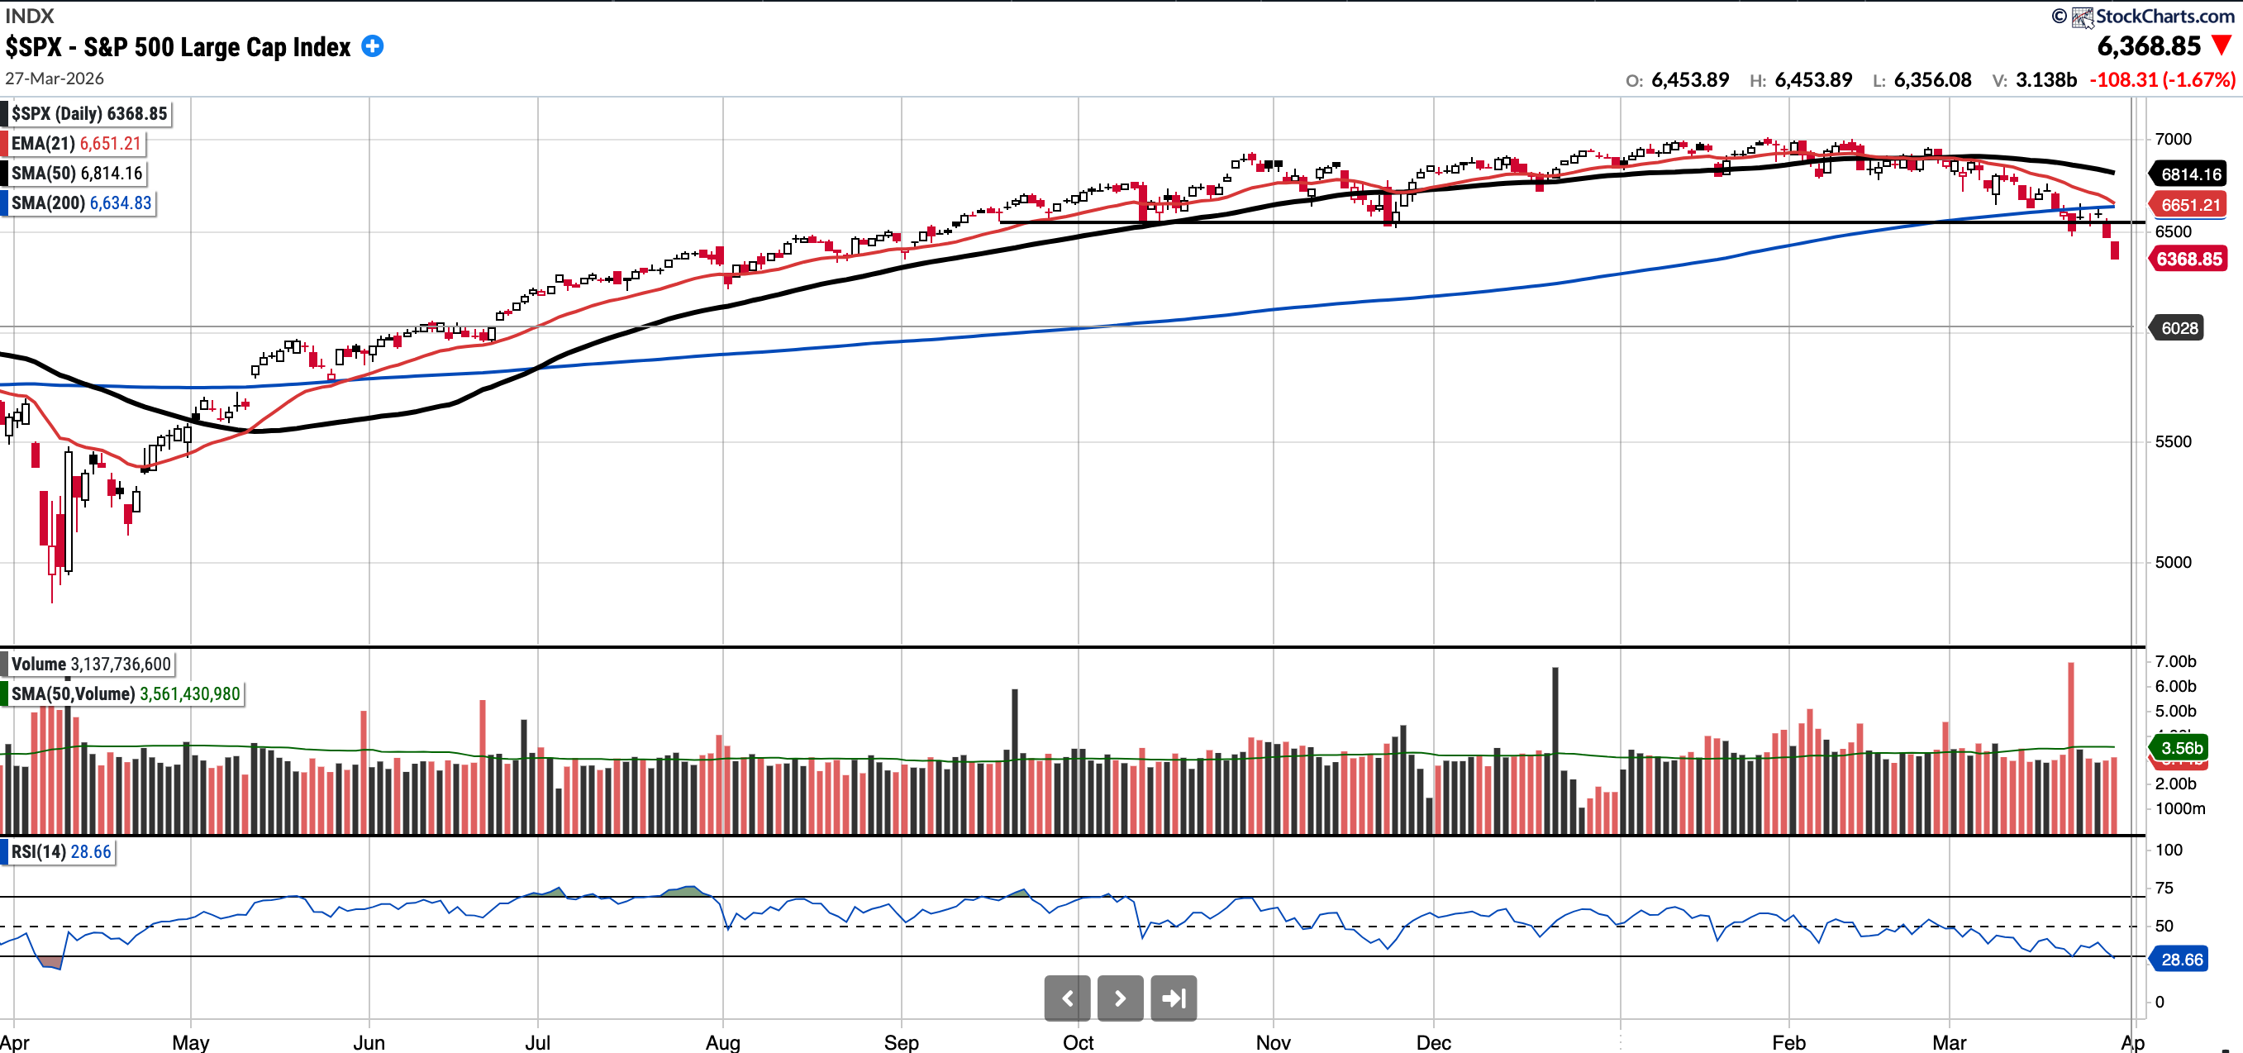Click the 6368.85 red price tag on axis
Image resolution: width=2243 pixels, height=1053 pixels.
click(2188, 260)
